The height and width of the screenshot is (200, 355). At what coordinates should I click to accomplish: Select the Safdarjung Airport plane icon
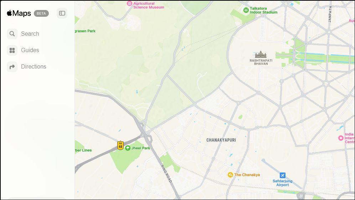point(282,175)
